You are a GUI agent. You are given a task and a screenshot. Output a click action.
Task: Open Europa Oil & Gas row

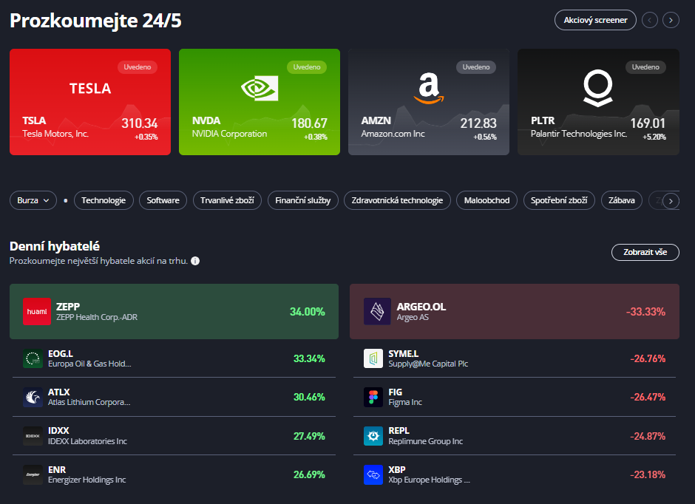coord(174,358)
